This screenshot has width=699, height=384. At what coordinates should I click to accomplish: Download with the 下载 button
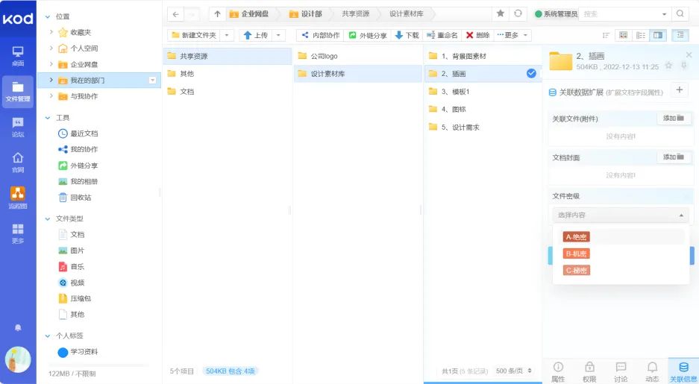click(407, 35)
